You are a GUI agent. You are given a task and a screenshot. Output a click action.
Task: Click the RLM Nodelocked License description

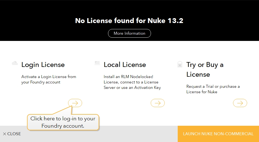132,82
